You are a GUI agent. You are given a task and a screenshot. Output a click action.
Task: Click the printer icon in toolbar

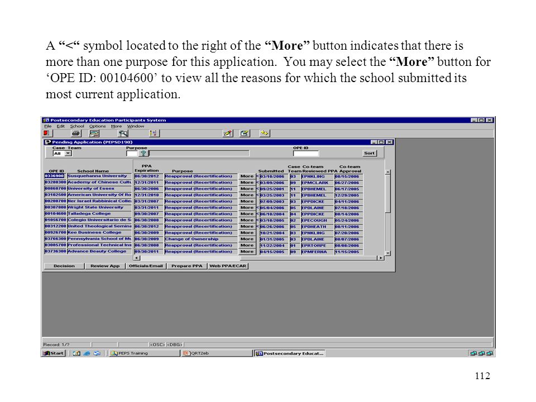(x=76, y=133)
